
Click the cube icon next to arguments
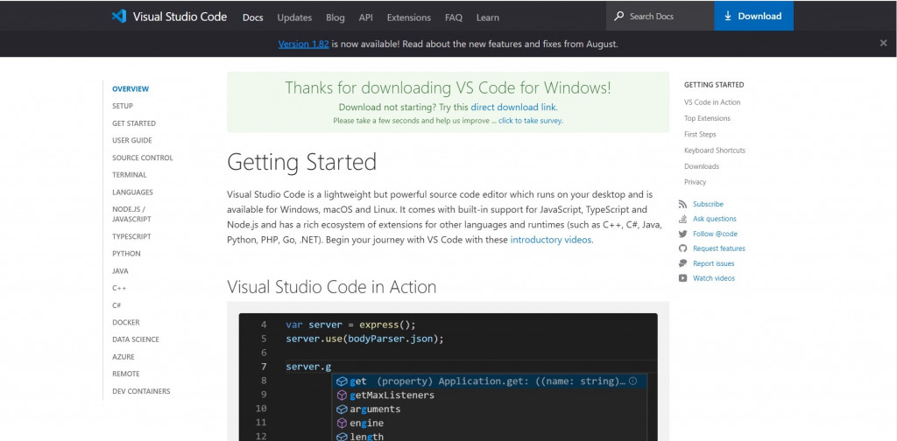342,409
